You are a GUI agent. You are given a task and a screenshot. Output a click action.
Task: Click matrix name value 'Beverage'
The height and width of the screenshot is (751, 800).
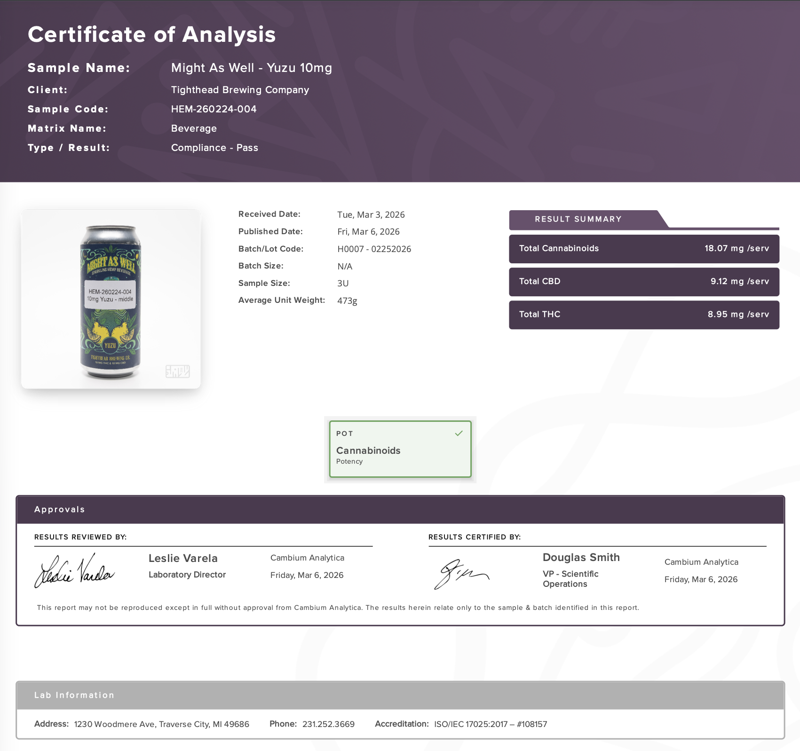pos(194,128)
